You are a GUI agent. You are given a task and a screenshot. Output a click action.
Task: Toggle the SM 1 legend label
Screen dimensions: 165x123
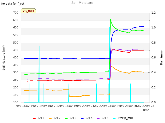pos(41,118)
